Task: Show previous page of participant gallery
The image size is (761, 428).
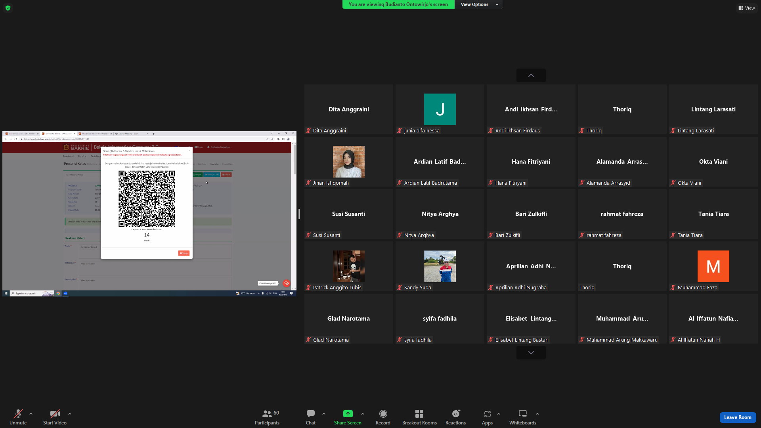Action: pos(531,75)
